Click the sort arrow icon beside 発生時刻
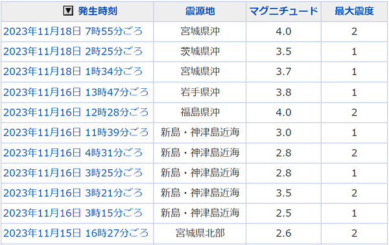Image resolution: width=389 pixels, height=245 pixels. (68, 11)
